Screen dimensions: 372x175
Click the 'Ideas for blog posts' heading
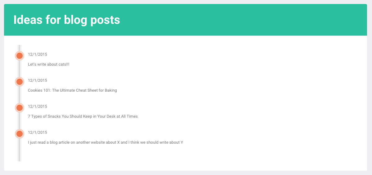click(x=67, y=20)
